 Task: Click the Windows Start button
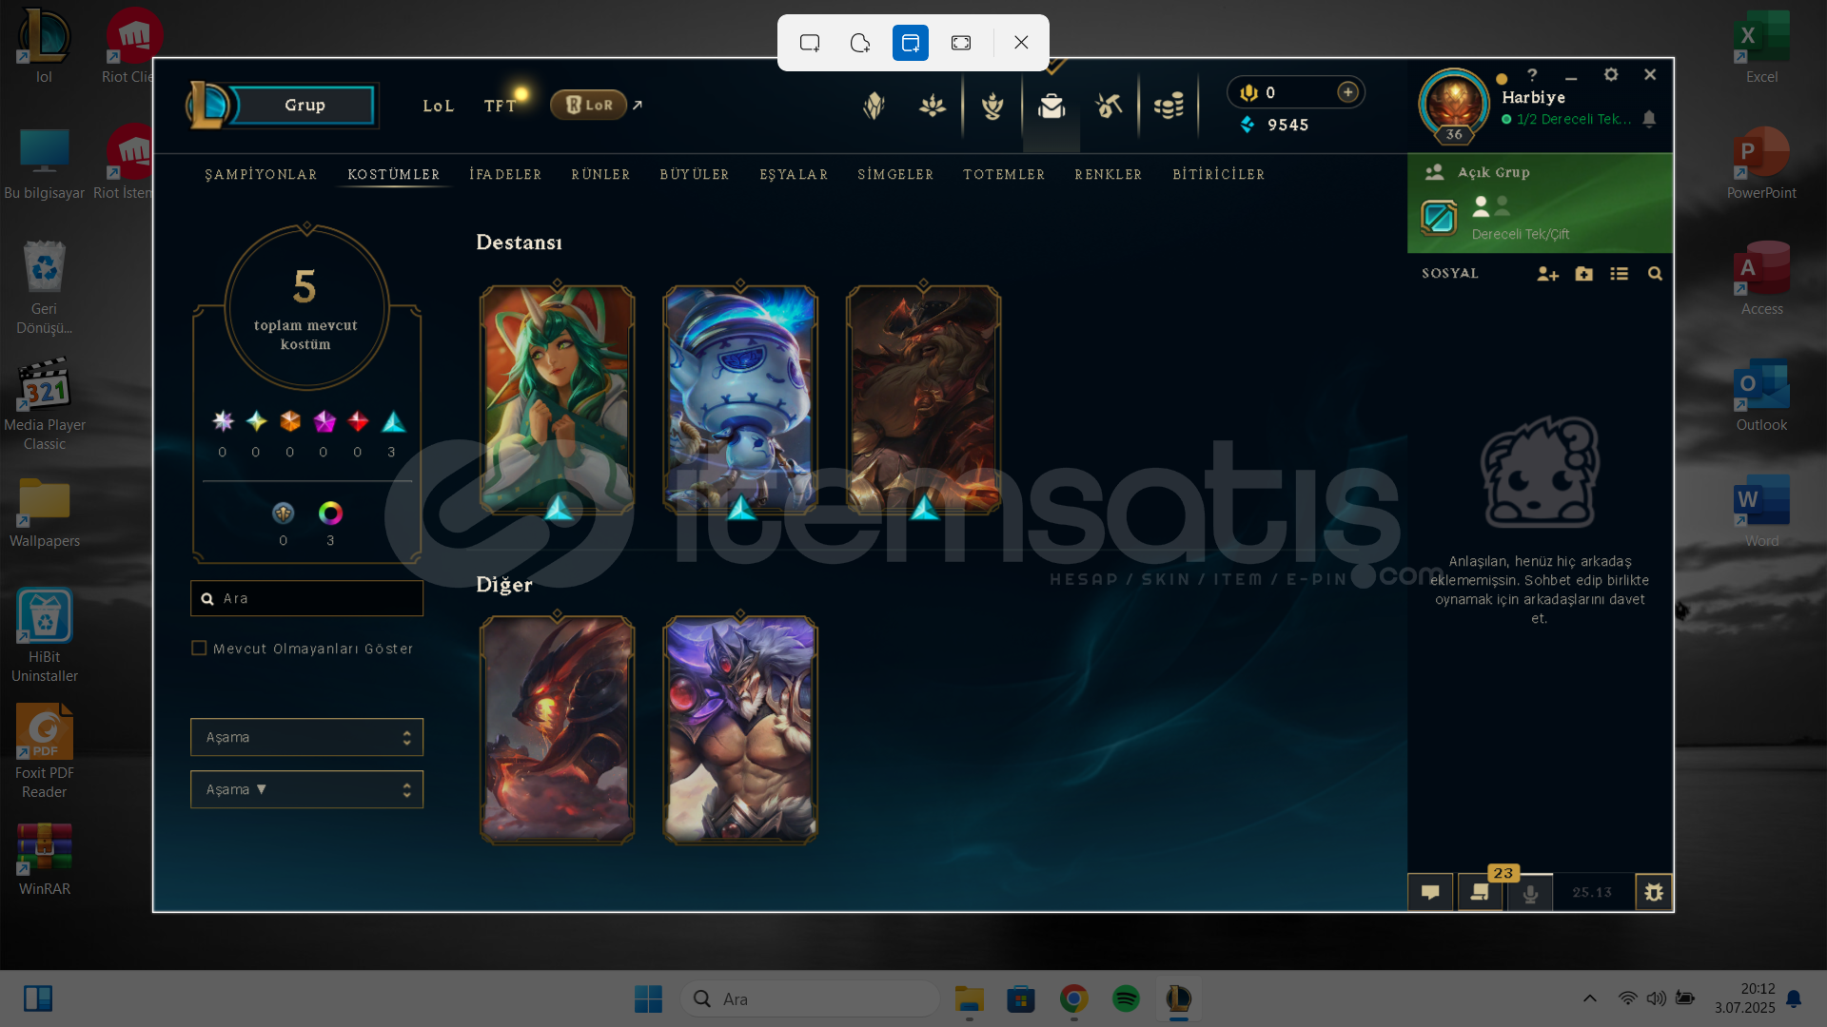tap(648, 998)
